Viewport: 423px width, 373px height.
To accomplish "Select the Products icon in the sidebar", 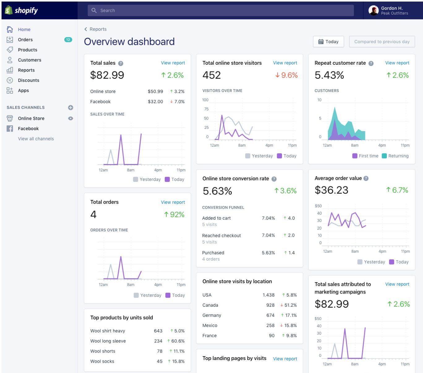I will [10, 50].
